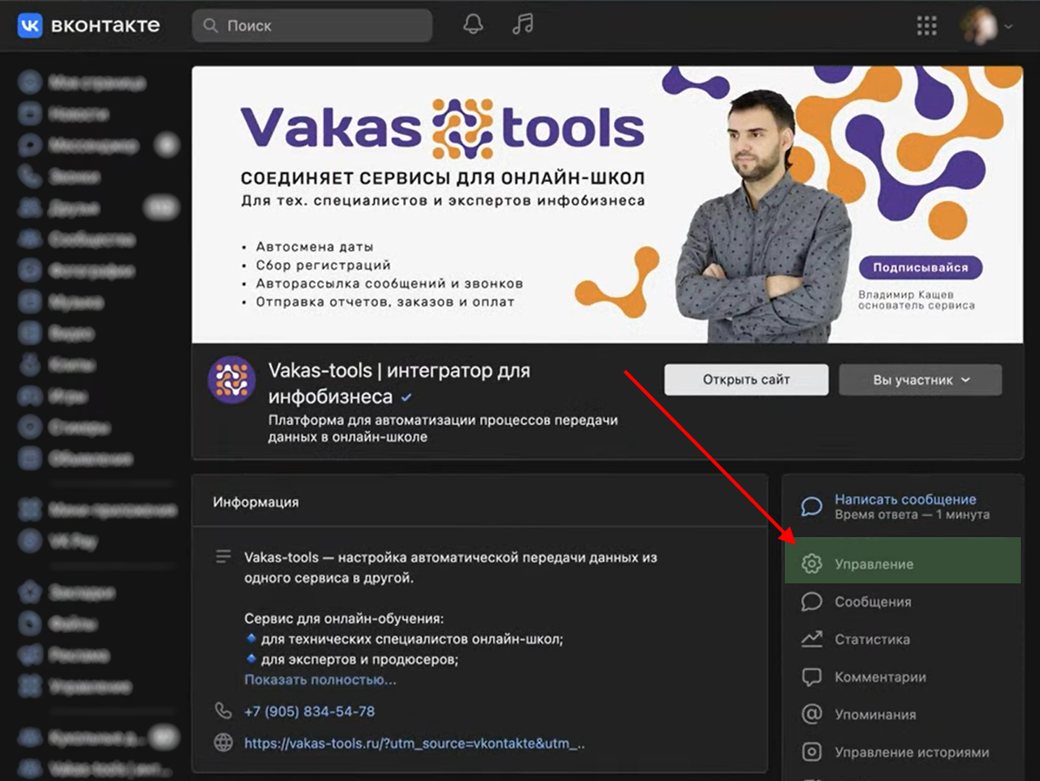Image resolution: width=1040 pixels, height=781 pixels.
Task: Open notifications bell icon
Action: pos(473,25)
